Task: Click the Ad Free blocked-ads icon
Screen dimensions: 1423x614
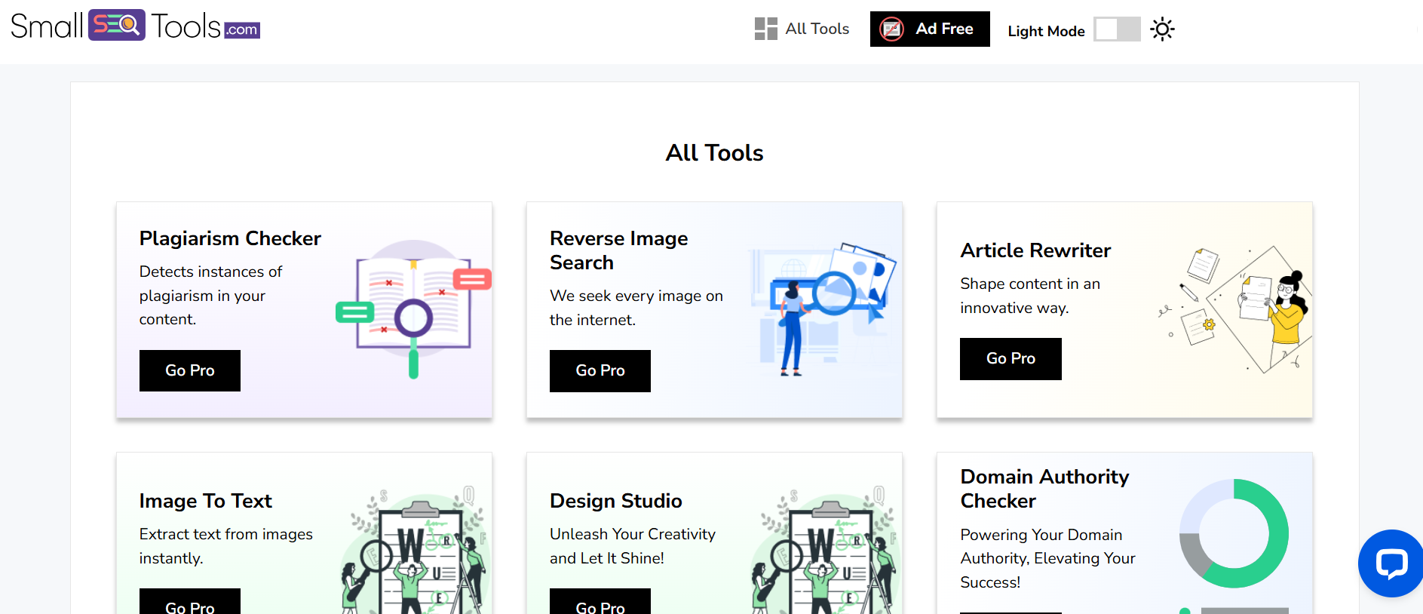Action: tap(892, 29)
